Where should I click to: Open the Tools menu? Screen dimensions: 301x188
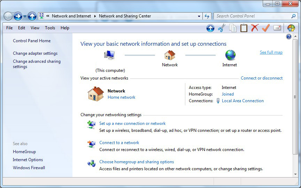pos(50,28)
